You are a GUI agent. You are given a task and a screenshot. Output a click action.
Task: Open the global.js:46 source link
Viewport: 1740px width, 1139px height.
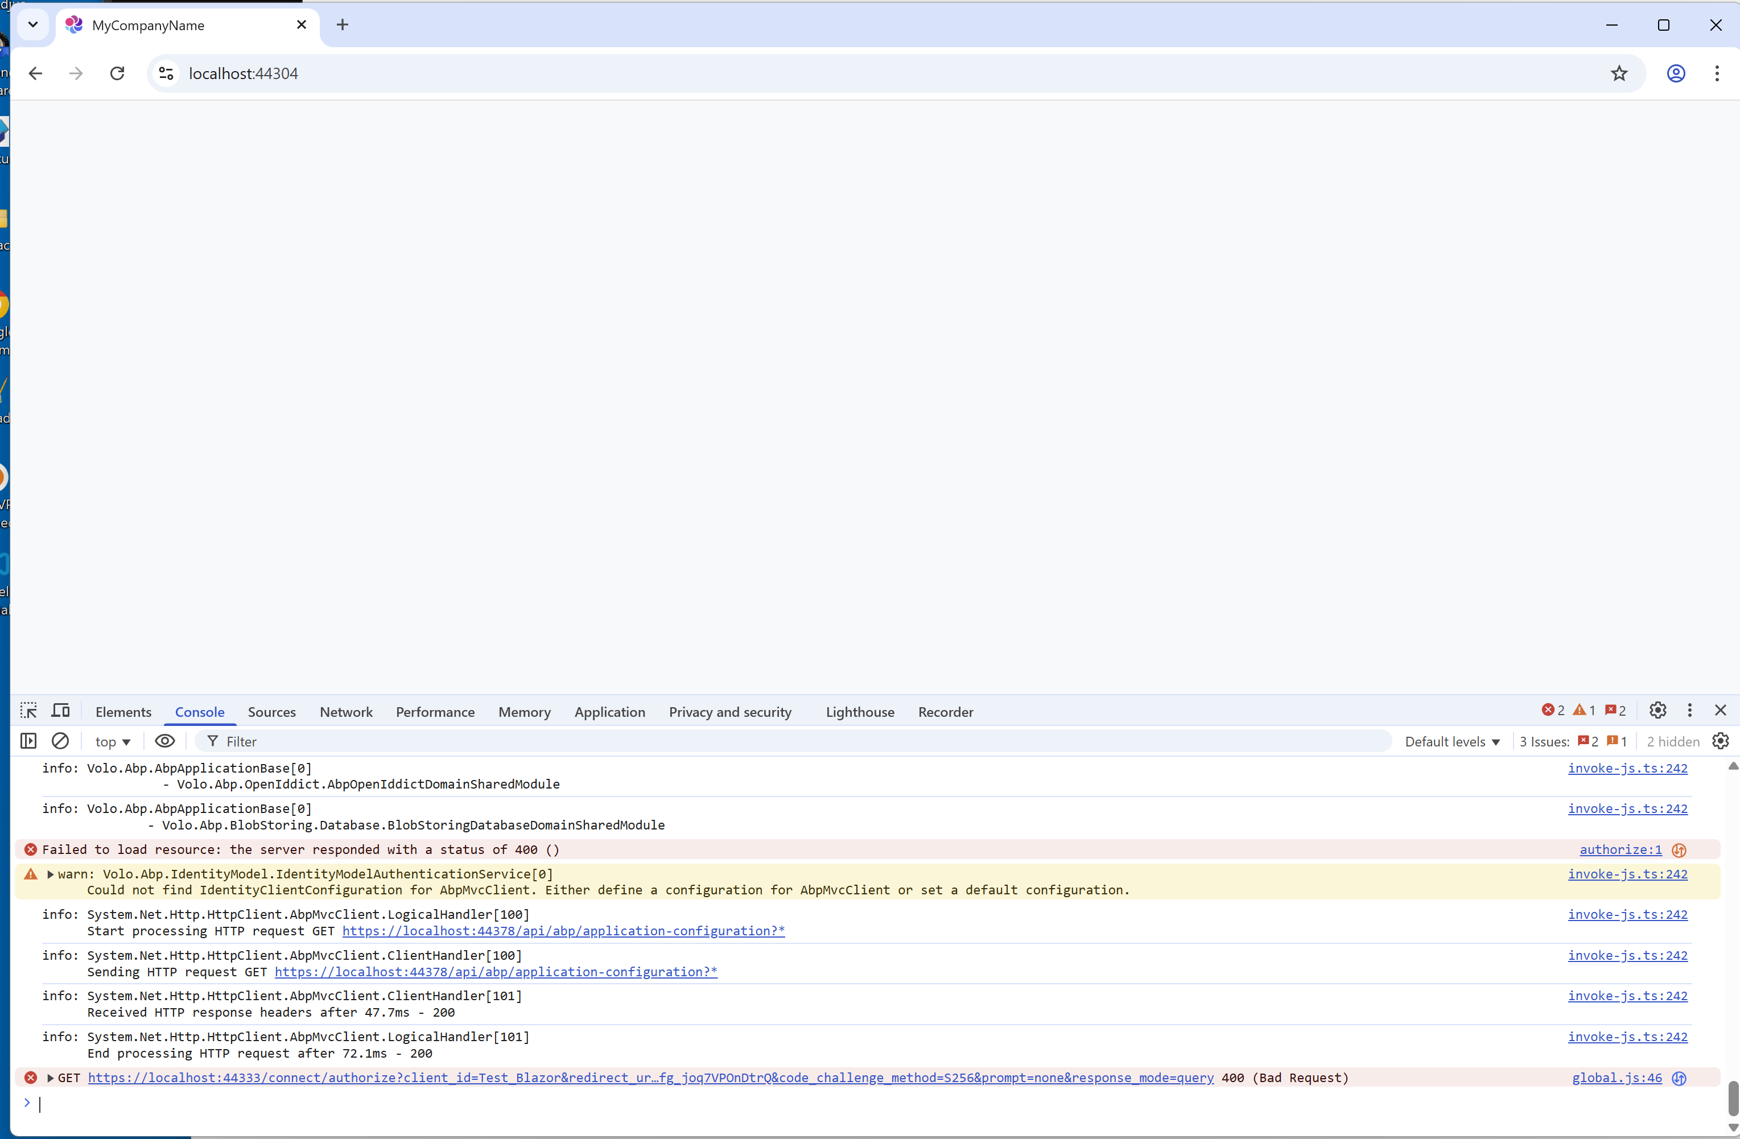(1617, 1078)
